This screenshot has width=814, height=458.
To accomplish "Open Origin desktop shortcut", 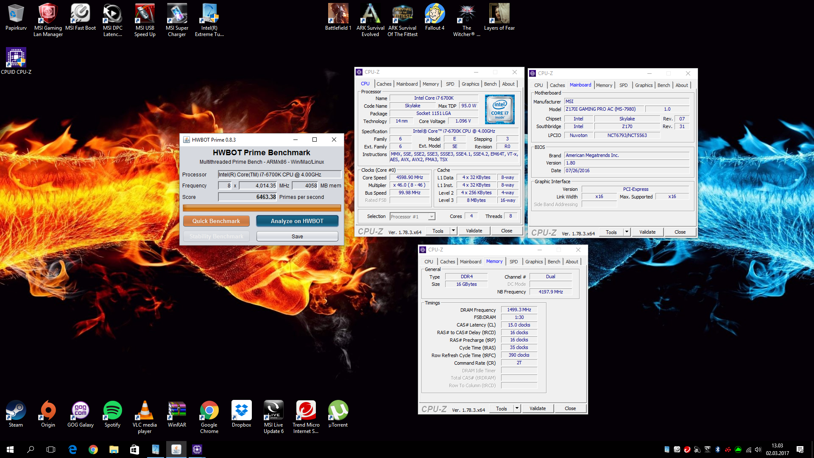I will click(x=48, y=414).
